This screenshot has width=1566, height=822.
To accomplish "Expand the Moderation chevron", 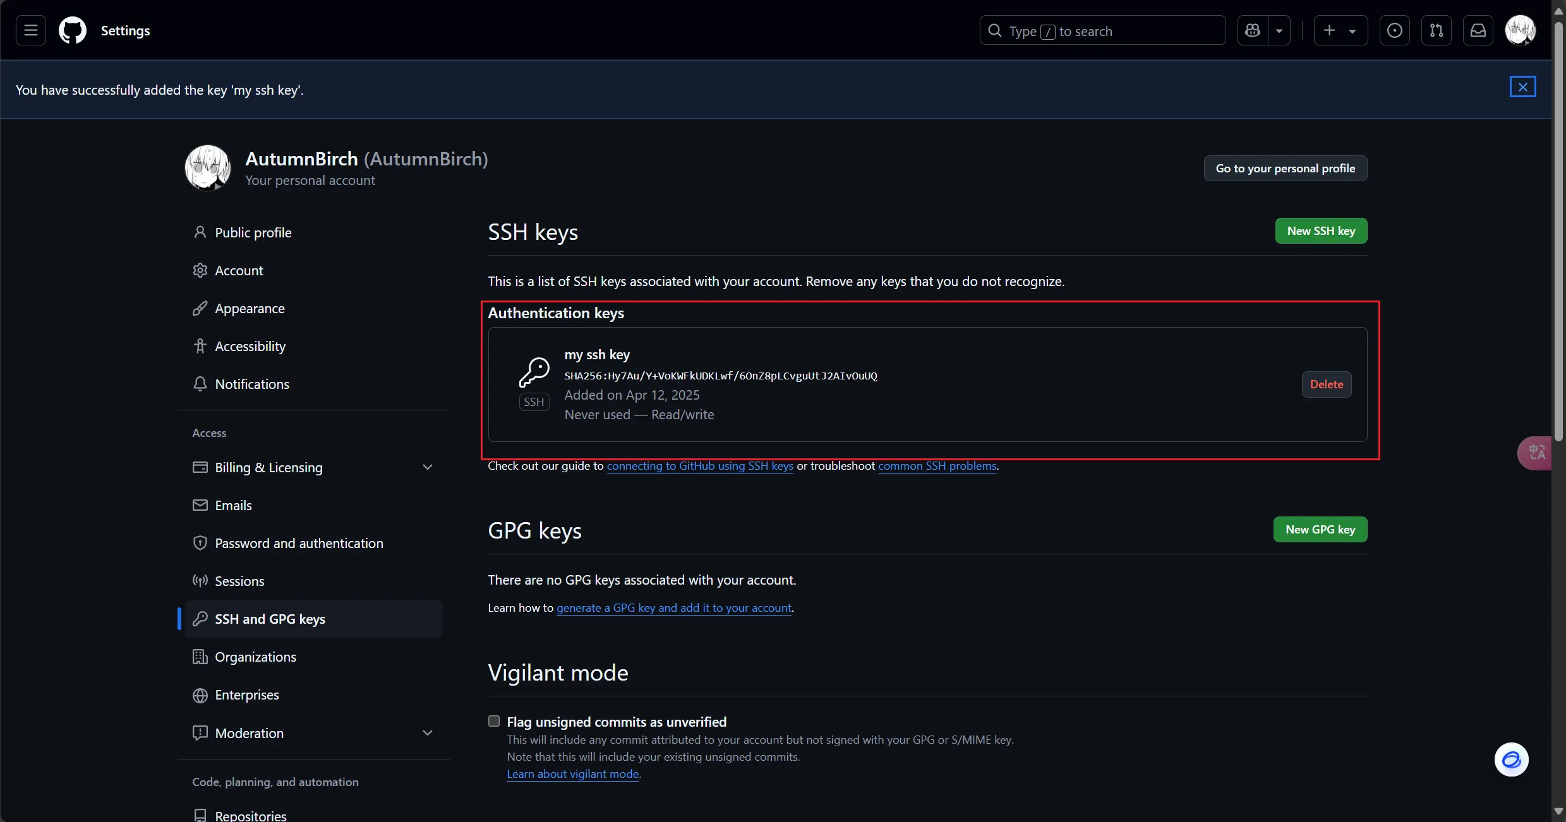I will [428, 733].
